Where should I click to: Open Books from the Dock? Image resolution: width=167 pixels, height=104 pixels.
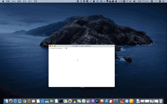click(102, 101)
